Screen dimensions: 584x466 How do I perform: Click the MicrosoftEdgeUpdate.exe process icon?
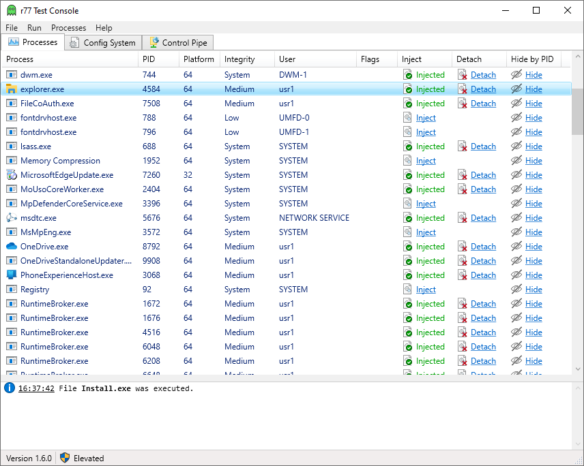[x=12, y=175]
